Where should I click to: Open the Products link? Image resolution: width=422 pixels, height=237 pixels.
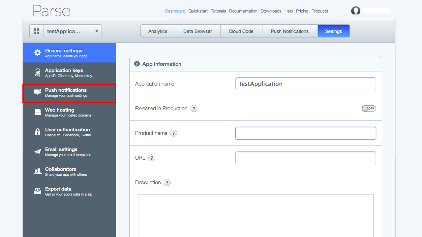click(320, 11)
